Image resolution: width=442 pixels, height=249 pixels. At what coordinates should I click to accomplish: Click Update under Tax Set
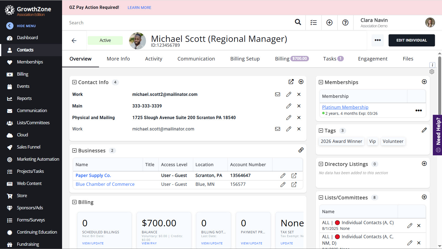(x=287, y=243)
